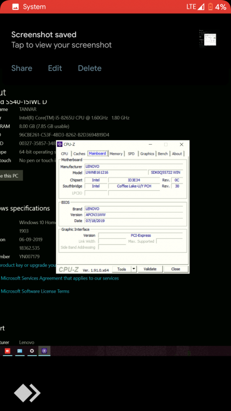Switch to the Caches tab
Image resolution: width=231 pixels, height=411 pixels.
pyautogui.click(x=79, y=153)
